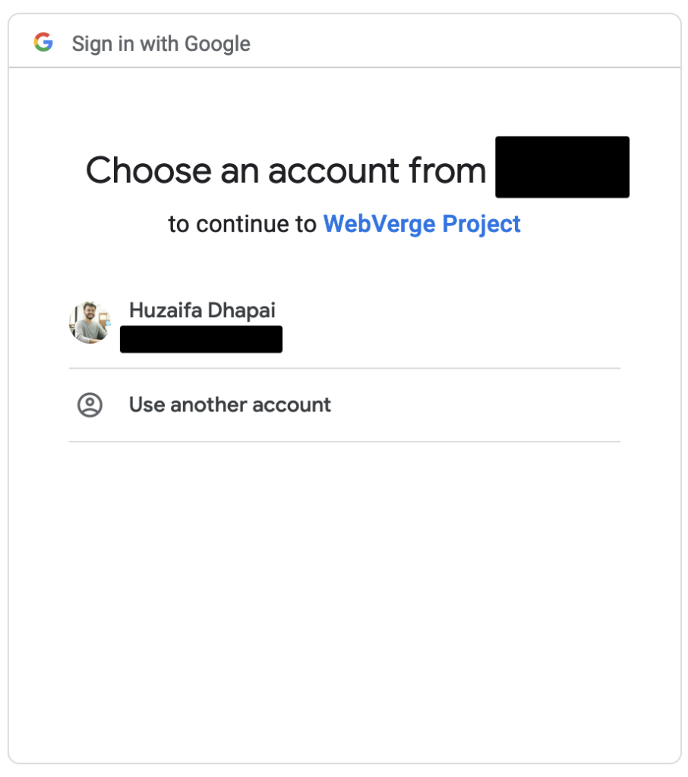Click the heading Choose an account
The width and height of the screenshot is (688, 777).
click(286, 170)
